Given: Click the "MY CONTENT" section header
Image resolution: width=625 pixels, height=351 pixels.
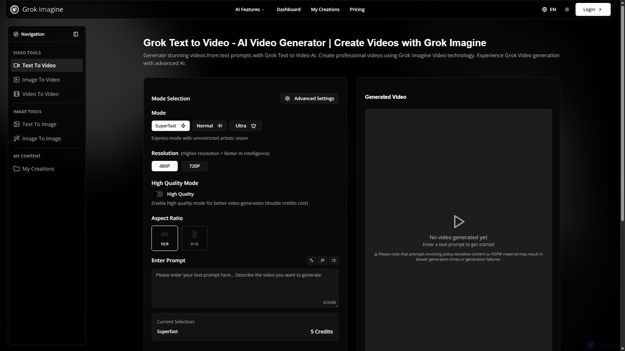Looking at the screenshot, I should tap(27, 156).
